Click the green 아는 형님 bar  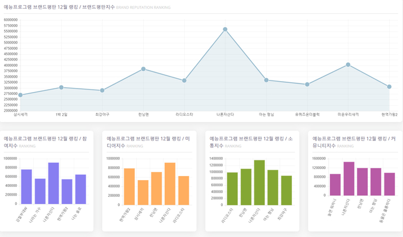click(273, 188)
